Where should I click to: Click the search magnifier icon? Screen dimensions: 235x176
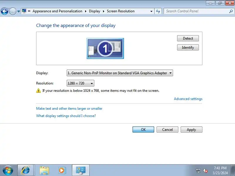pos(231,11)
